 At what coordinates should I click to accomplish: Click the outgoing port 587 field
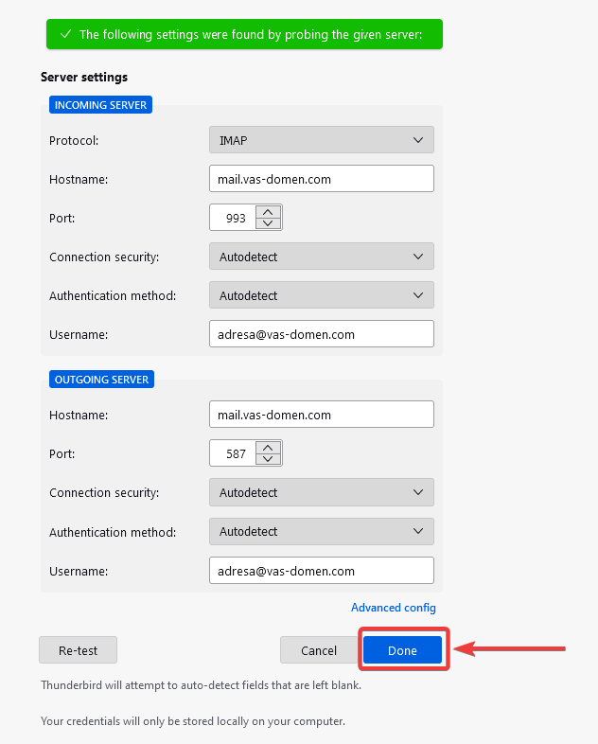pyautogui.click(x=233, y=453)
